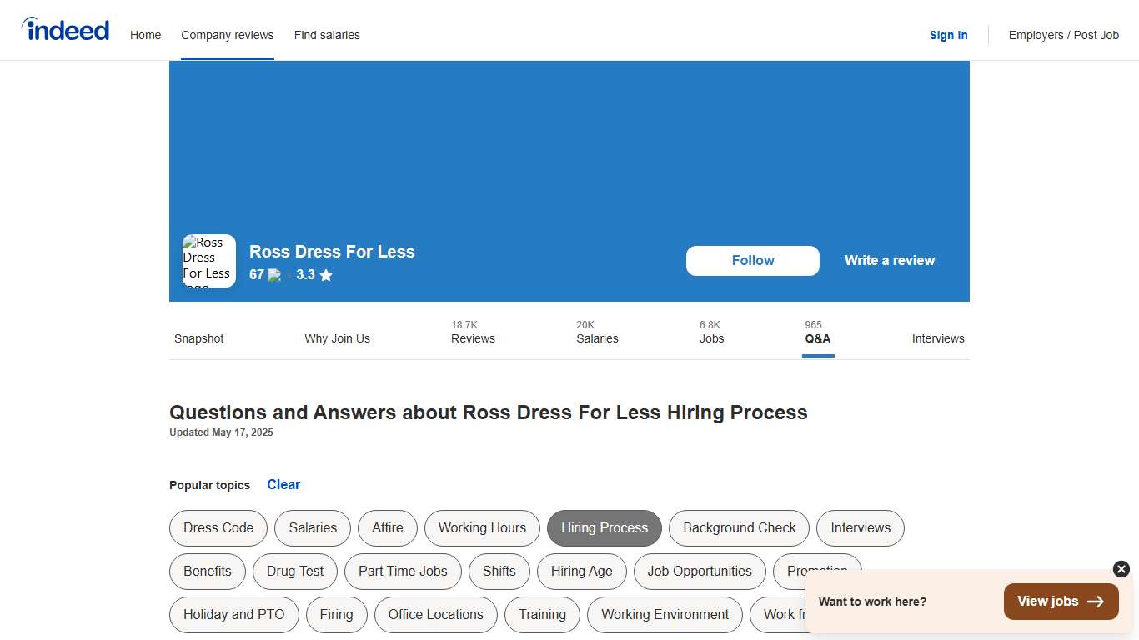
Task: Open Find salaries from the navigation bar
Action: pyautogui.click(x=327, y=35)
